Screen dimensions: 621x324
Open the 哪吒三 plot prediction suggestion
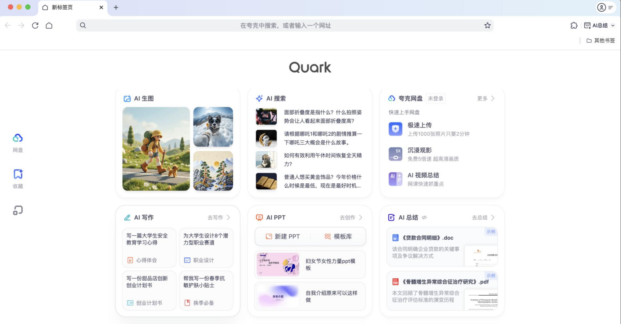coord(309,138)
